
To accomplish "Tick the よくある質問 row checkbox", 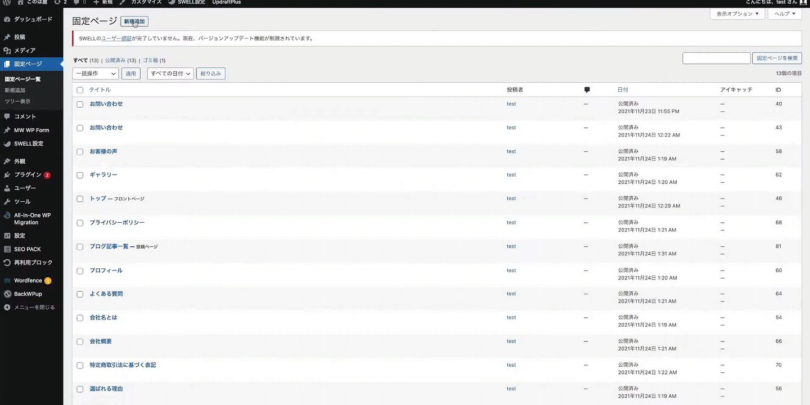I will [x=80, y=295].
